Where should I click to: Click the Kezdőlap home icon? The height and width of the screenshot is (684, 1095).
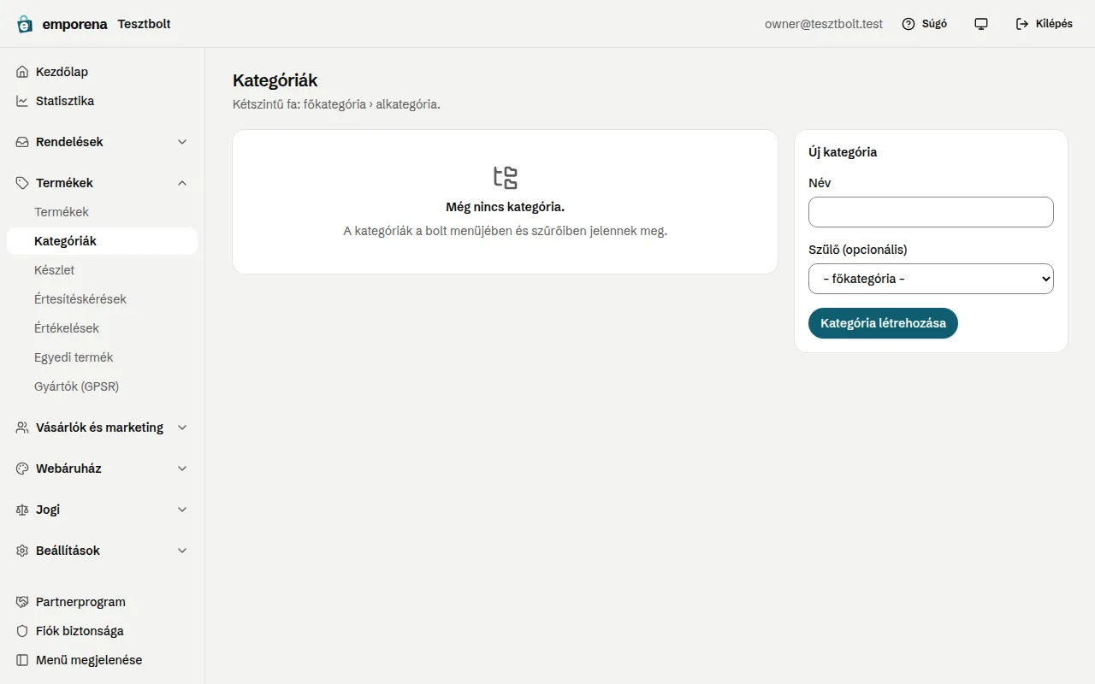coord(22,72)
